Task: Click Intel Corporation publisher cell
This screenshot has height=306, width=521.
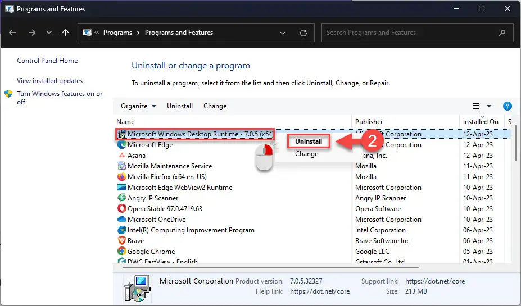Action: [380, 230]
